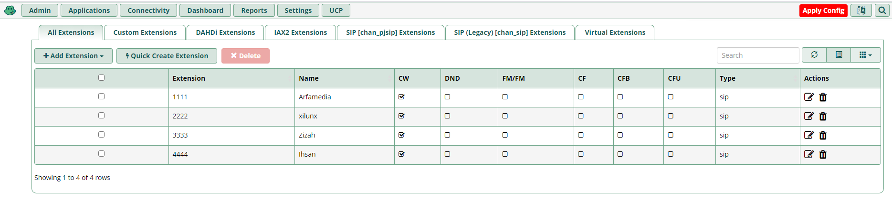Click the FreePBX frog logo icon
The image size is (892, 202).
(x=10, y=10)
